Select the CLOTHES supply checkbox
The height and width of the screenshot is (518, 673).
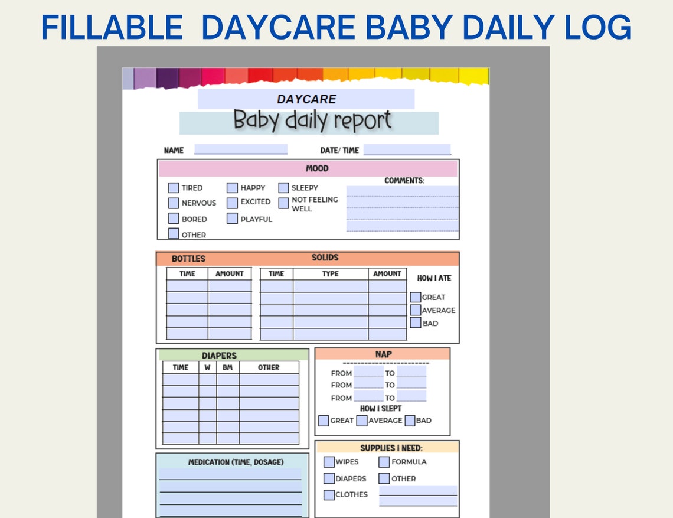[x=329, y=495]
